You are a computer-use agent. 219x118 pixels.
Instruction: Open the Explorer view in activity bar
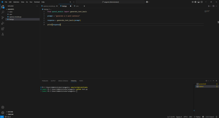3,7
